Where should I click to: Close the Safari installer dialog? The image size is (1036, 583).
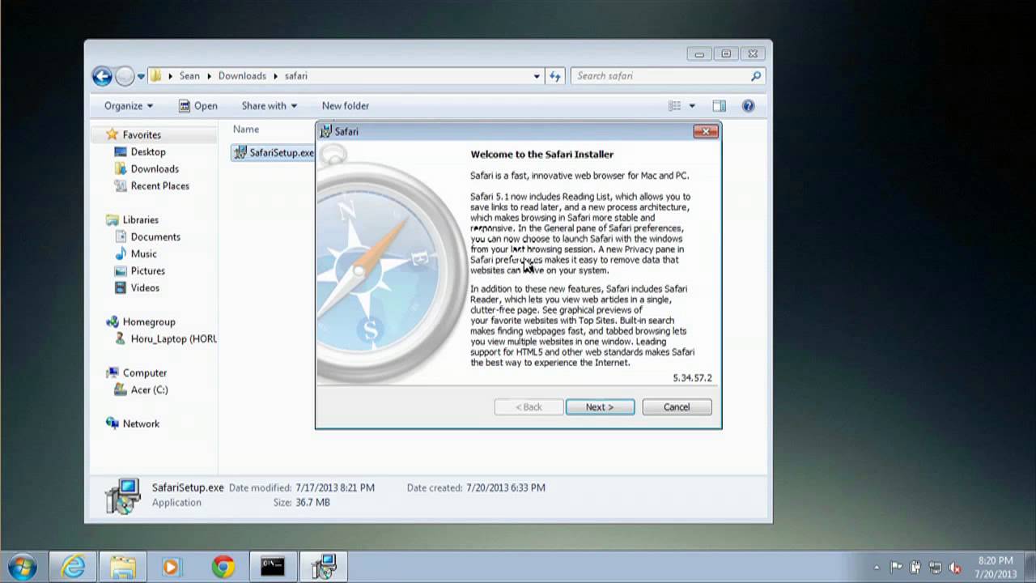click(706, 131)
